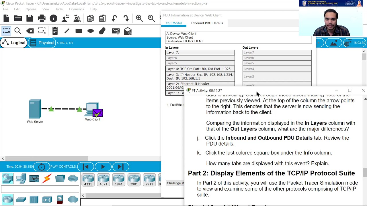367x206 pixels.
Task: Pick the Resize Shape tool
Action: pyautogui.click(x=42, y=31)
